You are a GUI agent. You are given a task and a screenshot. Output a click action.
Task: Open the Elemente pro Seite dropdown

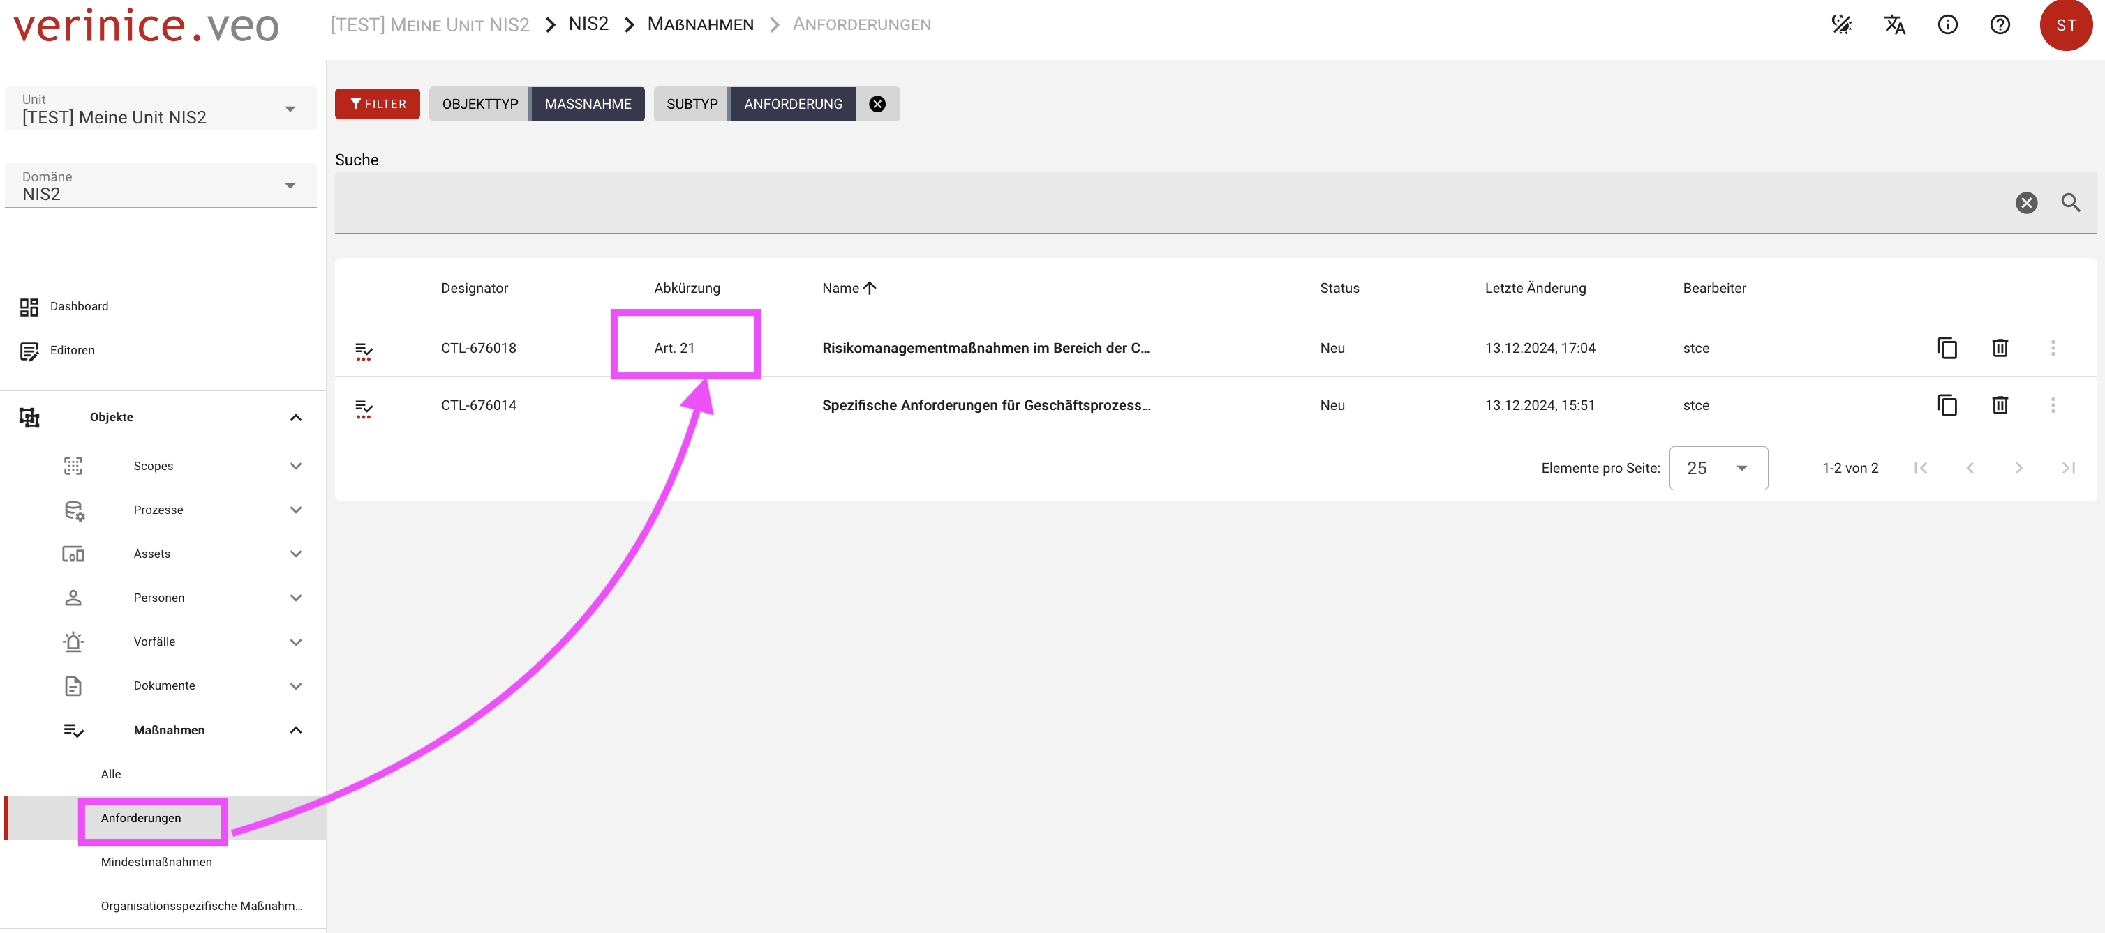click(1718, 468)
